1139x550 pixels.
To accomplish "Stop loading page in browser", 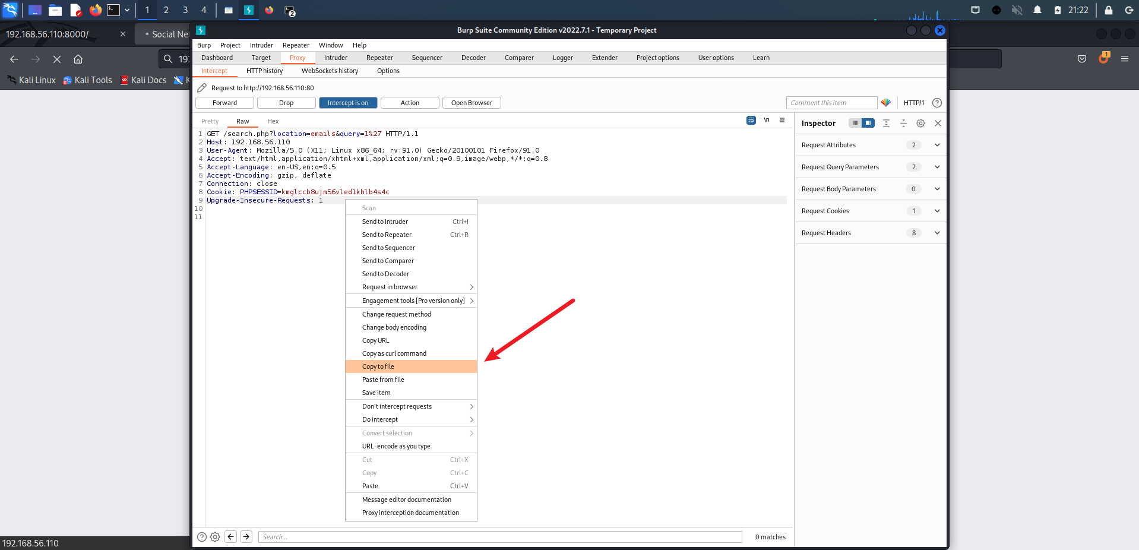I will pos(57,59).
